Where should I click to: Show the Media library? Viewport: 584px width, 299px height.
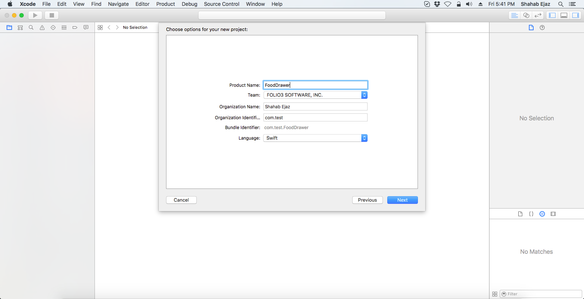(553, 214)
